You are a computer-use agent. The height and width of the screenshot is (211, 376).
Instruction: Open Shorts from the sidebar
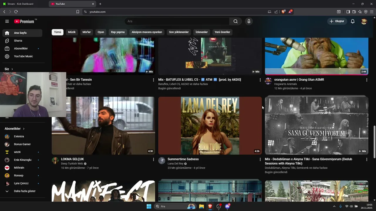(x=22, y=41)
